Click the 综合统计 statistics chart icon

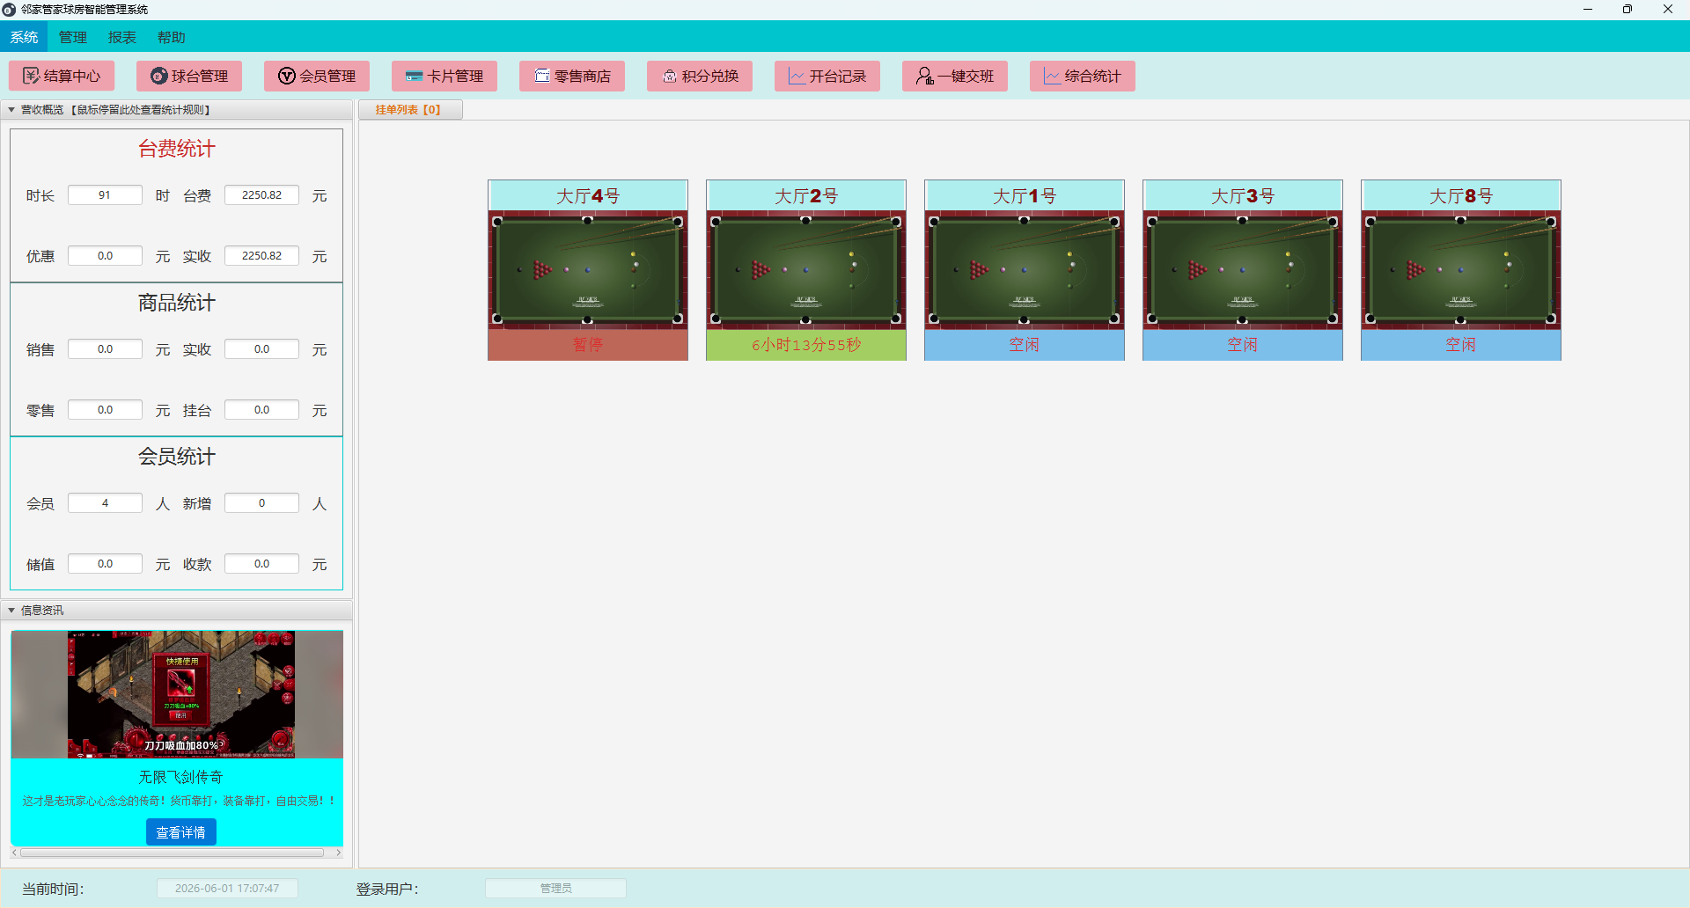[x=1053, y=77]
